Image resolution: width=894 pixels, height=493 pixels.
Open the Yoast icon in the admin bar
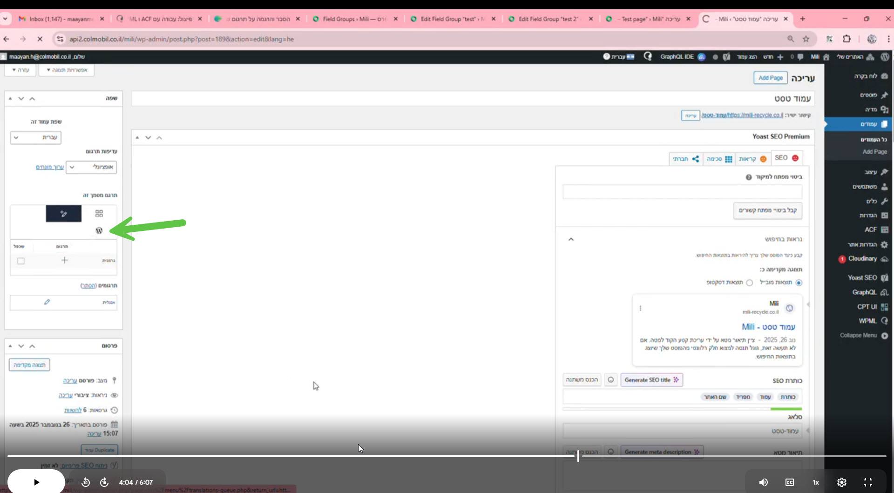coord(726,57)
